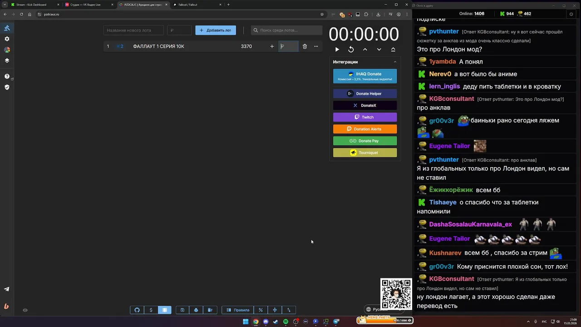Open Steam from the taskbar
Viewport: 581px width, 327px height.
pos(276,322)
